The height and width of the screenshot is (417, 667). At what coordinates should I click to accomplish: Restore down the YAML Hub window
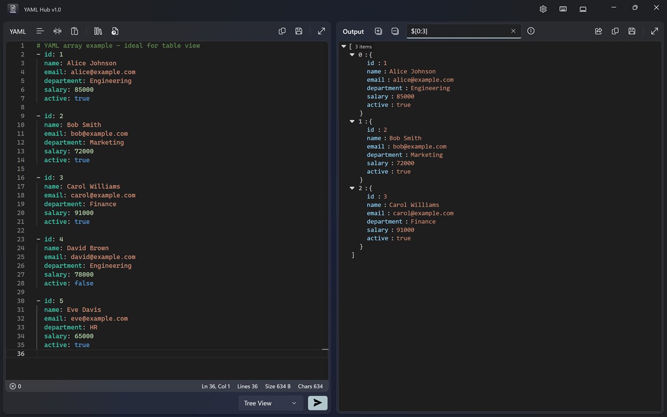(x=635, y=7)
